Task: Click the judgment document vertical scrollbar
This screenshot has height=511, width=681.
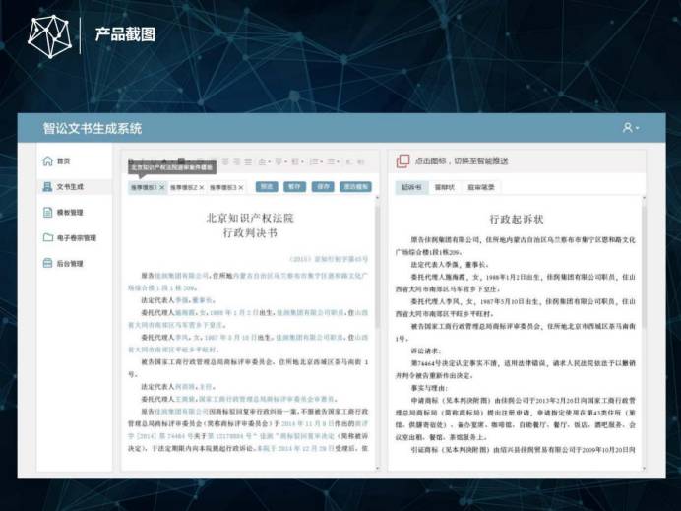Action: 378,265
